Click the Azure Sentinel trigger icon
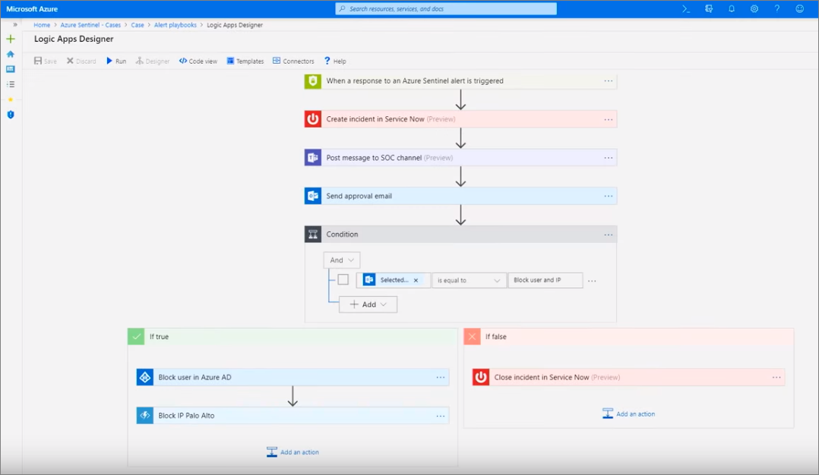Screen dimensions: 819x475 pos(313,81)
